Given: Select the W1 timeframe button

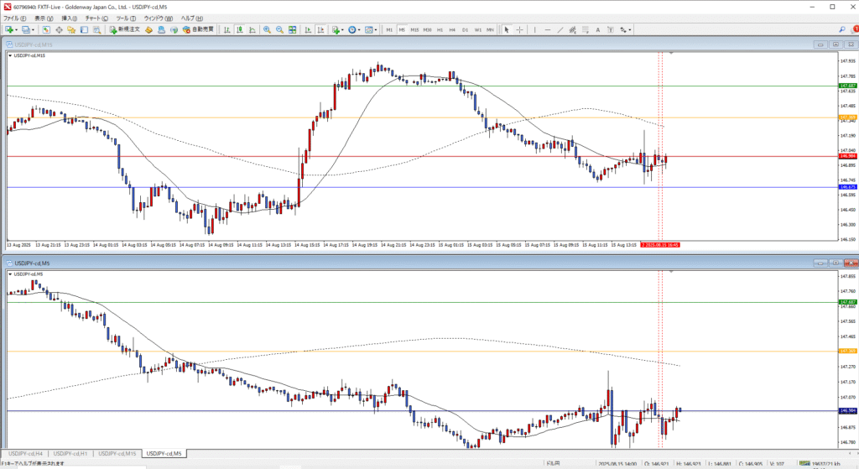Looking at the screenshot, I should (477, 29).
